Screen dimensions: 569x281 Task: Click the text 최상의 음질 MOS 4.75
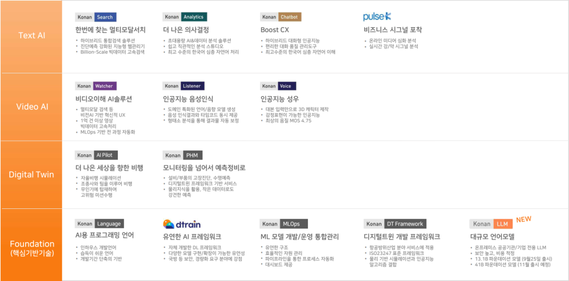click(x=288, y=121)
